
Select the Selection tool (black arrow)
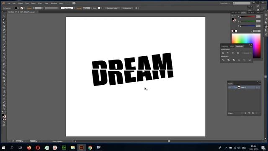point(4,16)
